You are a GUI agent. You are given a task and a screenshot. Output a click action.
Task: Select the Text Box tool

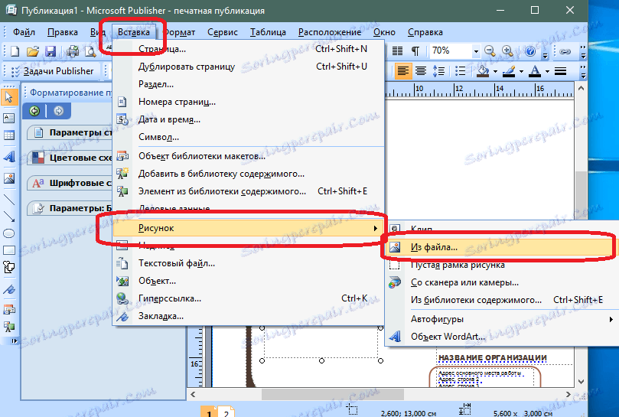coord(8,118)
